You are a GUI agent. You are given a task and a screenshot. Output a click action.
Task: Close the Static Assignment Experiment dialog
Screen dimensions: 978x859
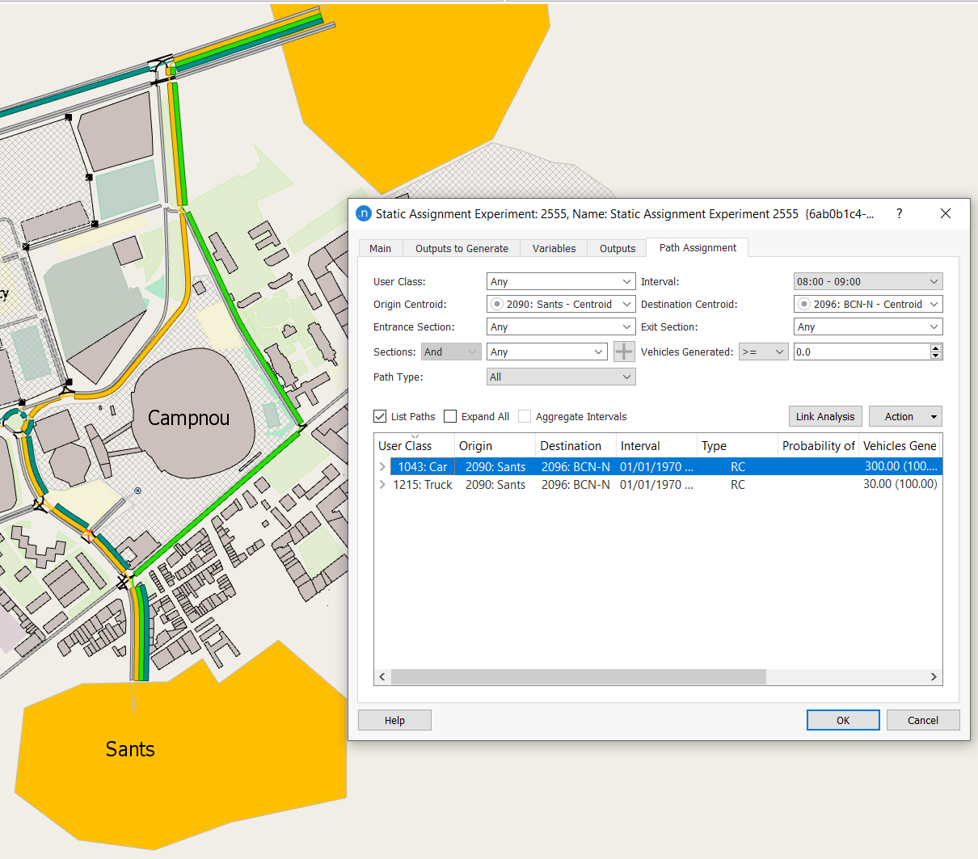pyautogui.click(x=945, y=213)
